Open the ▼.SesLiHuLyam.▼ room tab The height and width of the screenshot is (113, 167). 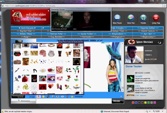[x=26, y=28]
